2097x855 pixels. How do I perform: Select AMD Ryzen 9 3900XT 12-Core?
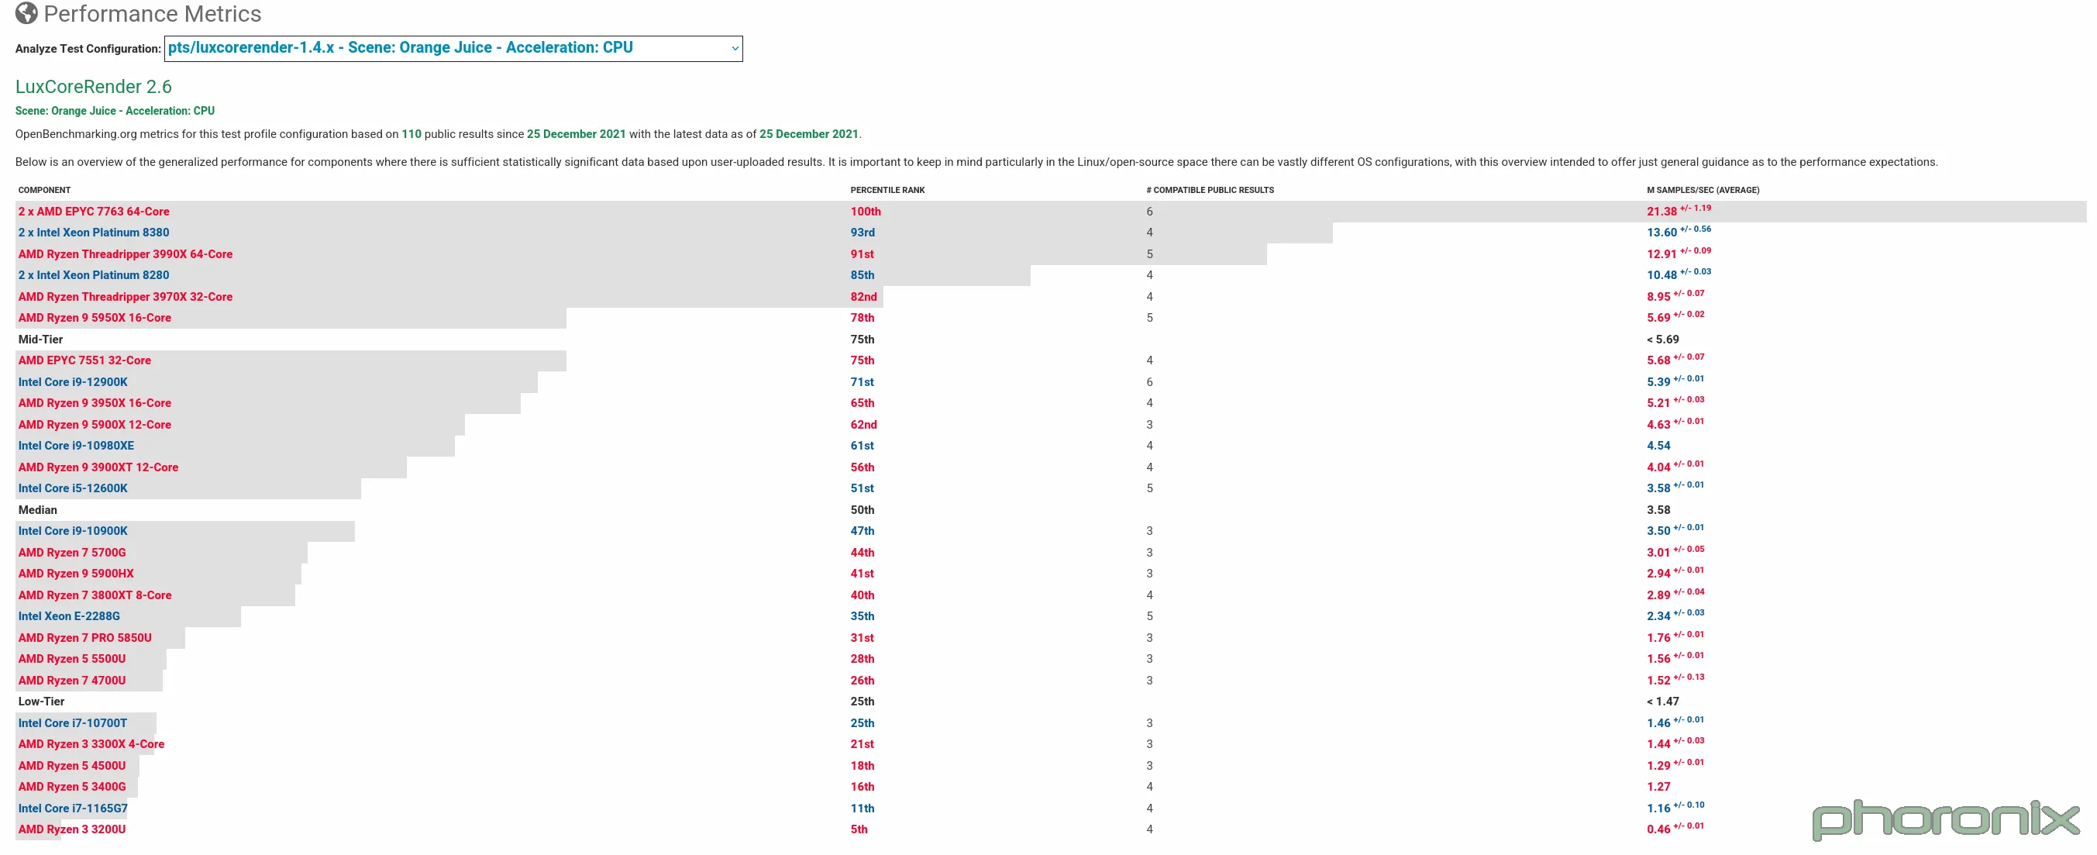[98, 467]
